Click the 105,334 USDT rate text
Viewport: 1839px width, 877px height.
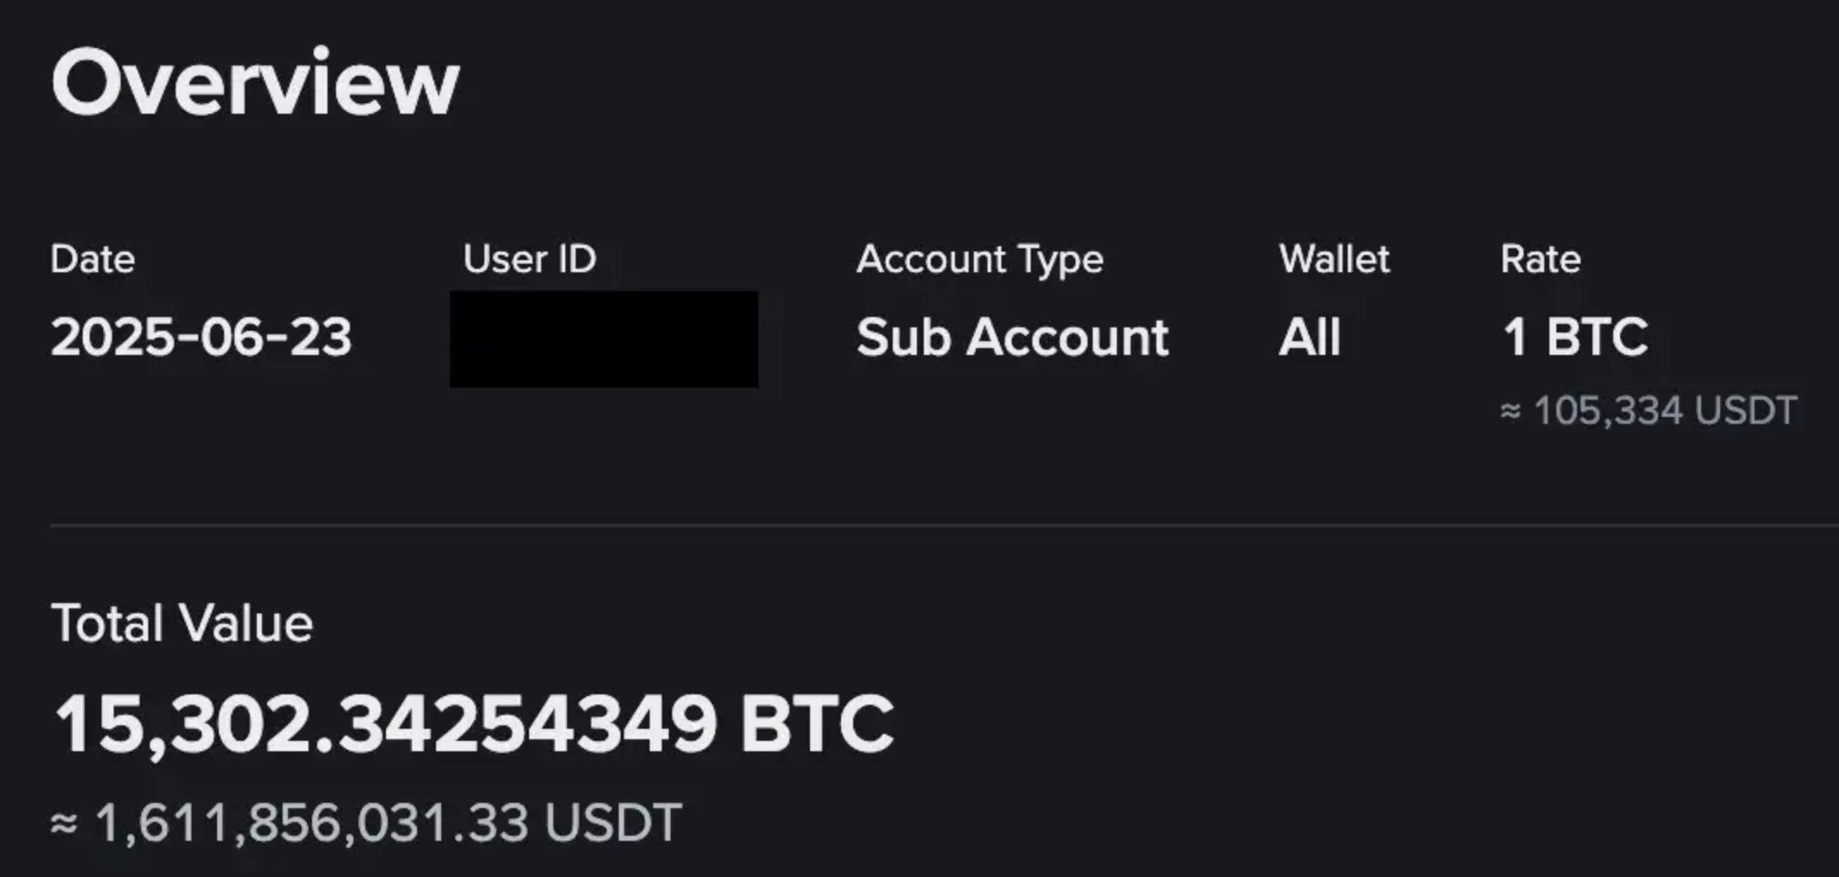coord(1665,410)
